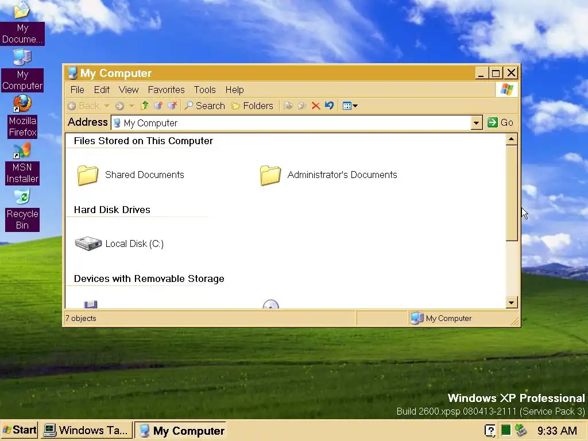
Task: Click the 9:33 AM clock
Action: (557, 430)
